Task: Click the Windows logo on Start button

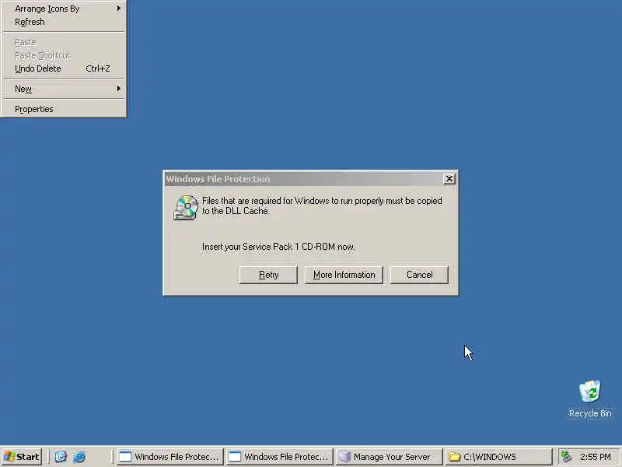Action: tap(9, 457)
